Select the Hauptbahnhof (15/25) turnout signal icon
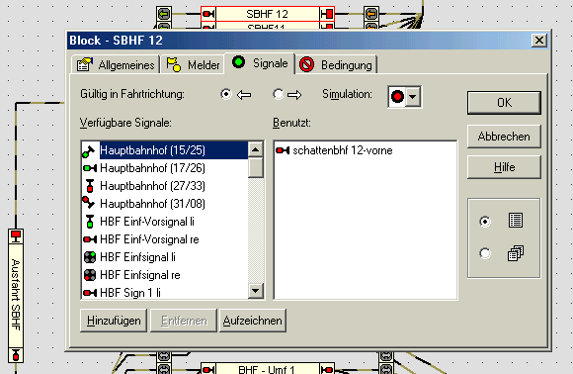The image size is (573, 374). (x=89, y=150)
